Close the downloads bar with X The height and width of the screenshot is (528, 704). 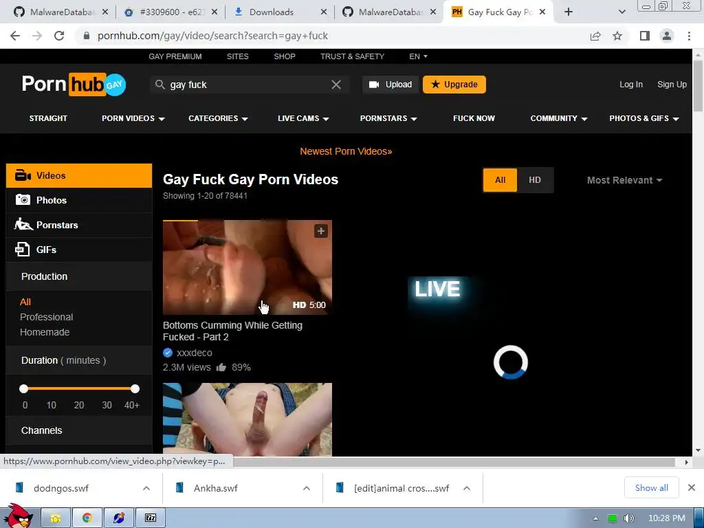point(692,487)
